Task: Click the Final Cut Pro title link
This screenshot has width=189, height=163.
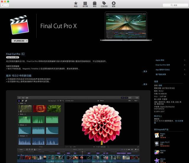Action: point(13,54)
